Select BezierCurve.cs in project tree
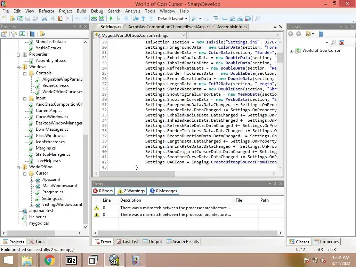356x267 pixels. (x=56, y=86)
